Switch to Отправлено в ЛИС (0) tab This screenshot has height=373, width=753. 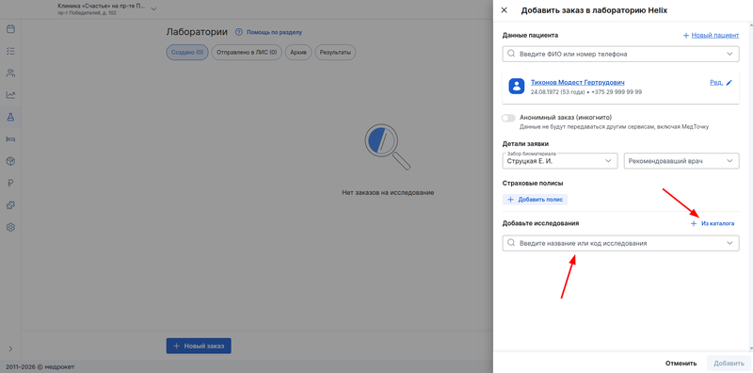pyautogui.click(x=247, y=53)
